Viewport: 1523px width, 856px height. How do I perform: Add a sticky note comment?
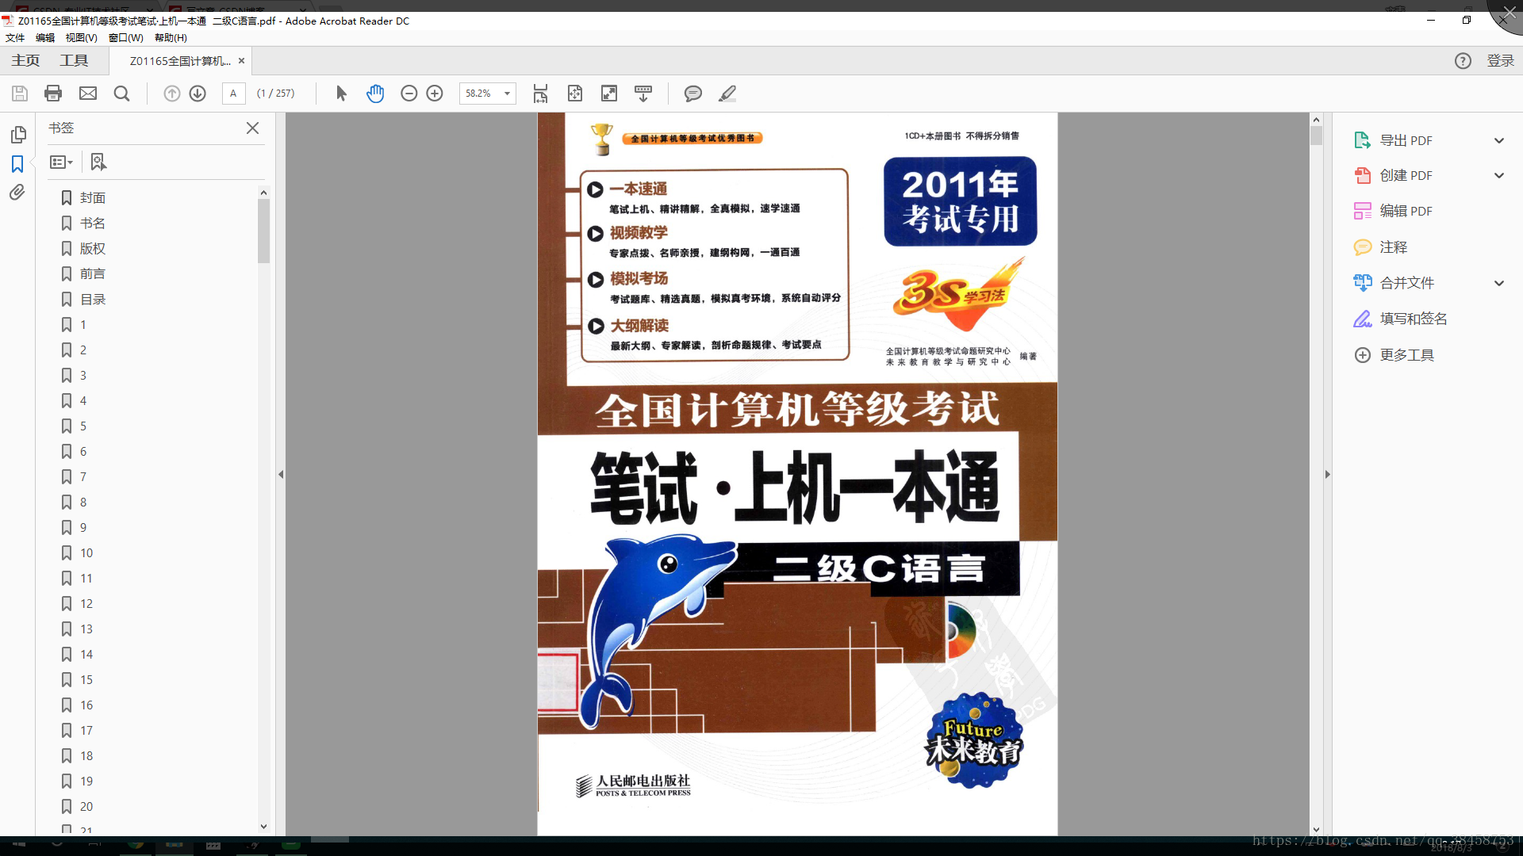pyautogui.click(x=692, y=94)
